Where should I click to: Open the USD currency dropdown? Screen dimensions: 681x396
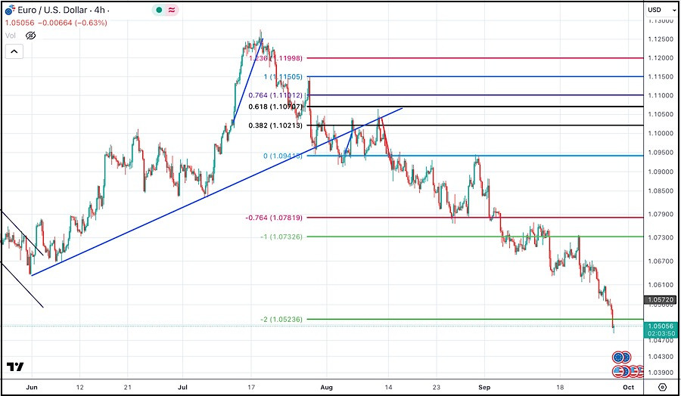click(x=662, y=10)
